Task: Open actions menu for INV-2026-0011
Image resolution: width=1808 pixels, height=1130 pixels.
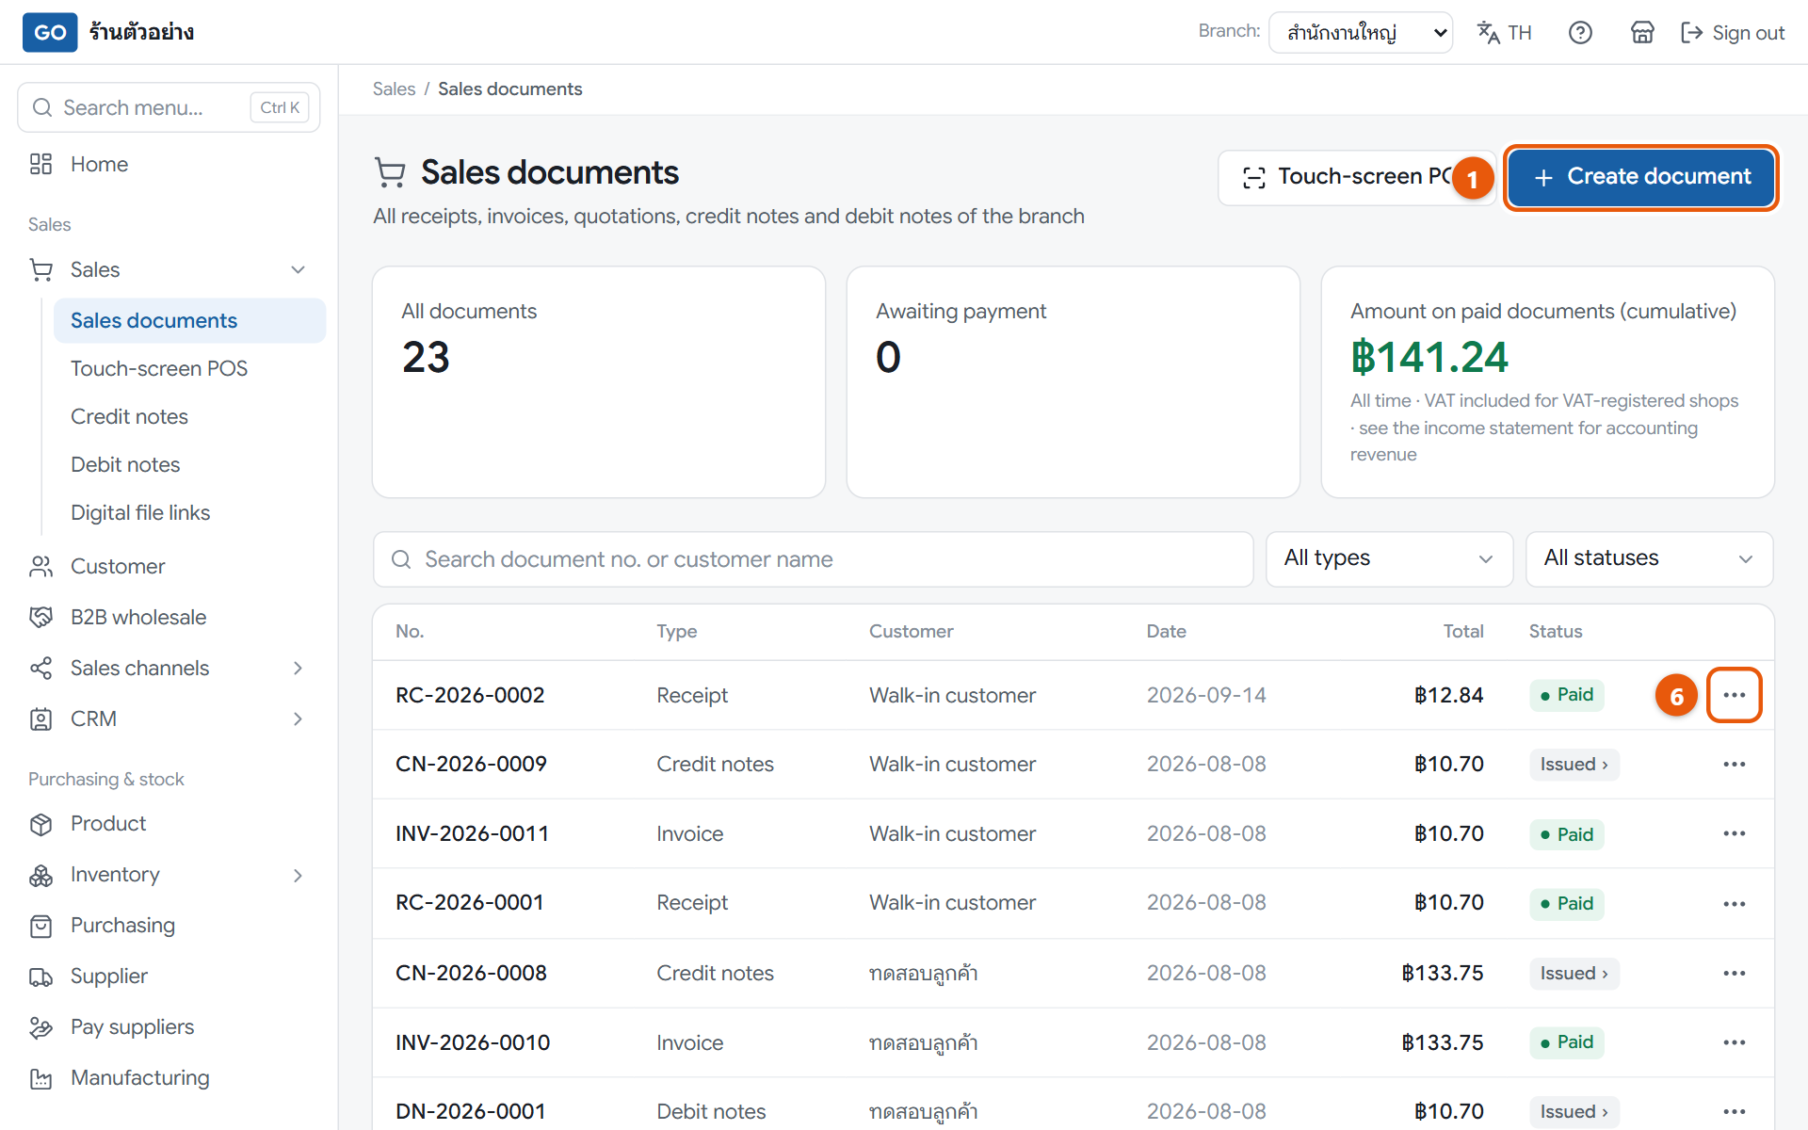Action: 1734,833
